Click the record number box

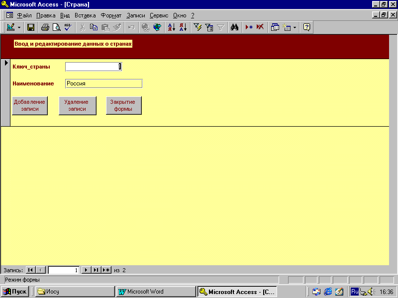(64, 270)
